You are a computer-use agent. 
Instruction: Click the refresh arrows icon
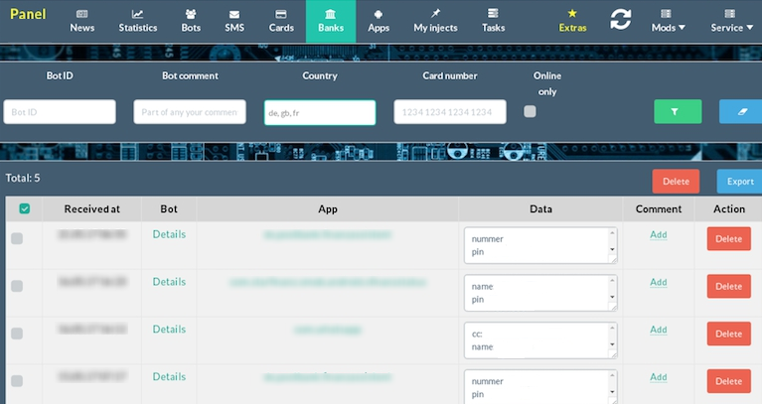tap(621, 20)
